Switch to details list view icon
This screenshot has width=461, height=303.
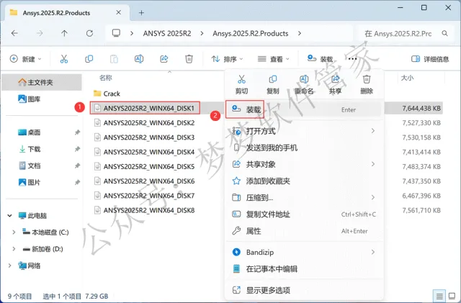pyautogui.click(x=439, y=296)
